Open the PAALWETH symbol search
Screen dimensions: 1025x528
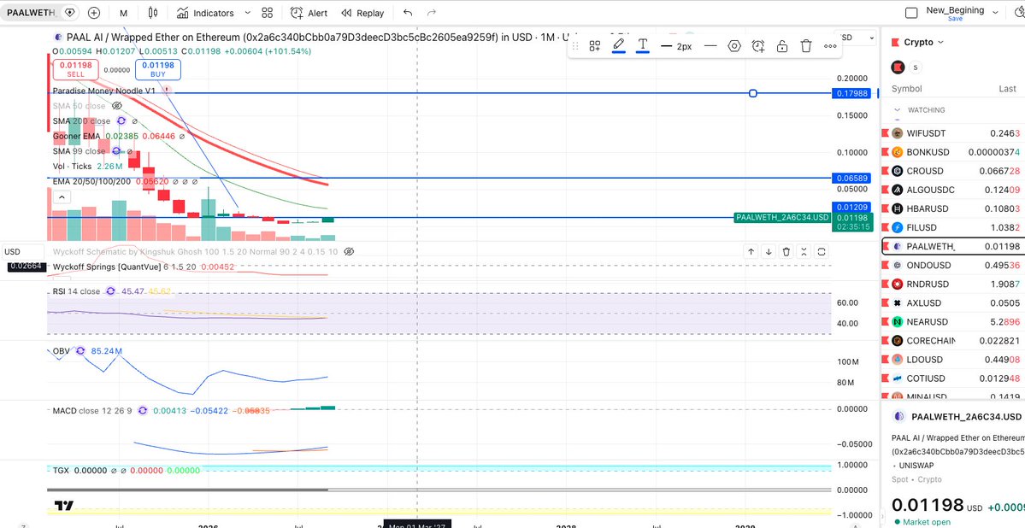click(x=32, y=13)
